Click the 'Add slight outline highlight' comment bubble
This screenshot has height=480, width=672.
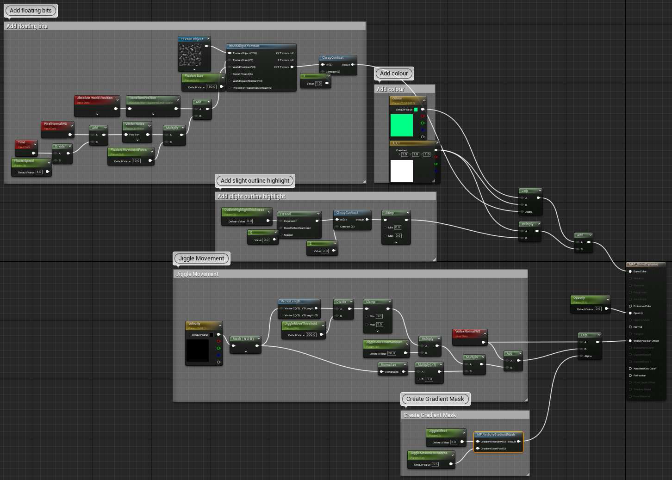click(x=255, y=180)
